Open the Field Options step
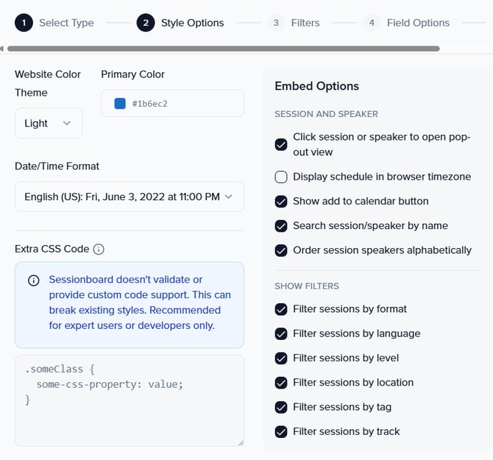 pyautogui.click(x=418, y=23)
